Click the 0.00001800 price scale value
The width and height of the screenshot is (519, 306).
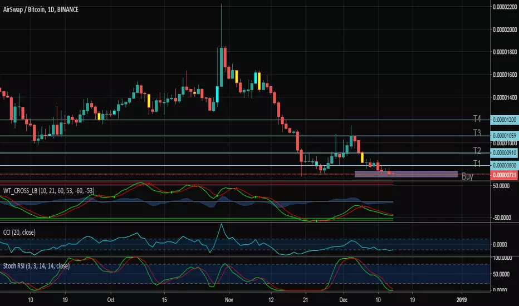point(505,52)
